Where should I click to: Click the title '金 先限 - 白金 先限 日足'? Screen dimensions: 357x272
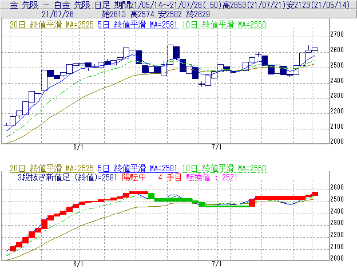tap(60, 5)
